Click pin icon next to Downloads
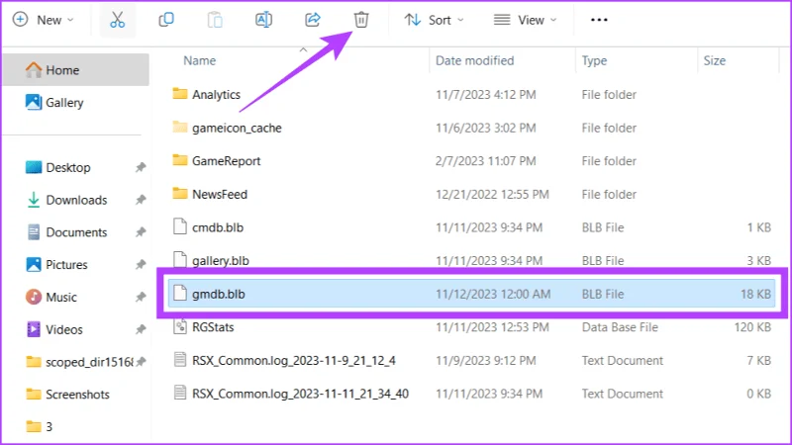The height and width of the screenshot is (445, 792). pos(141,200)
